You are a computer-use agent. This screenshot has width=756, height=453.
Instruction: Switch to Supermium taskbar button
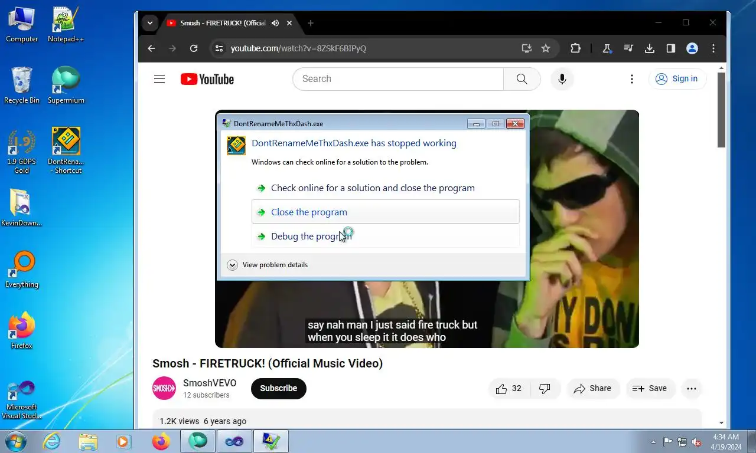tap(198, 441)
